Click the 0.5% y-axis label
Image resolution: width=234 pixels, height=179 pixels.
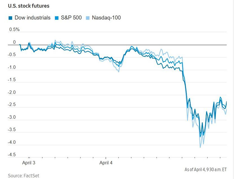pyautogui.click(x=14, y=30)
